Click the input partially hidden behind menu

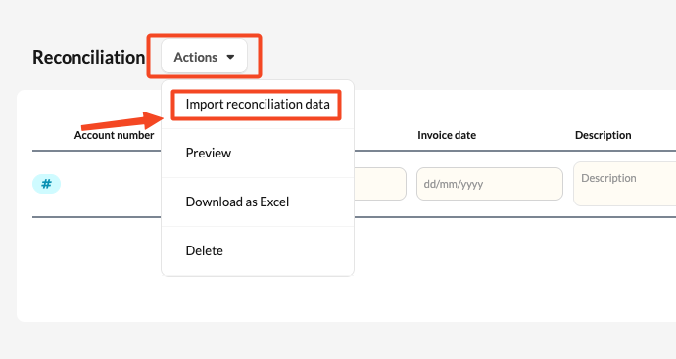pos(380,184)
